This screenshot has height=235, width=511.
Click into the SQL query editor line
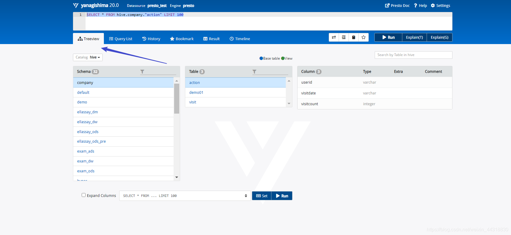[x=269, y=15]
